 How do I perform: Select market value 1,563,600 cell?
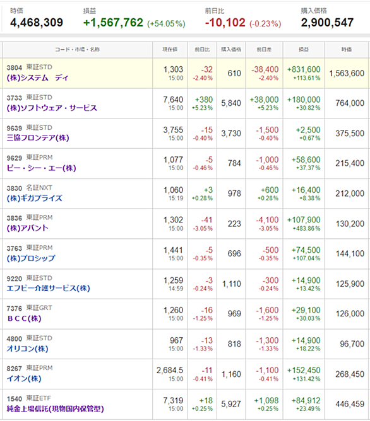click(x=347, y=73)
